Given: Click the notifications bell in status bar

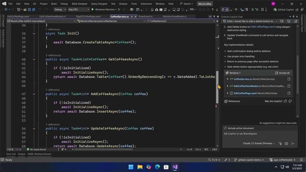Looking at the screenshot, I should tap(301, 160).
